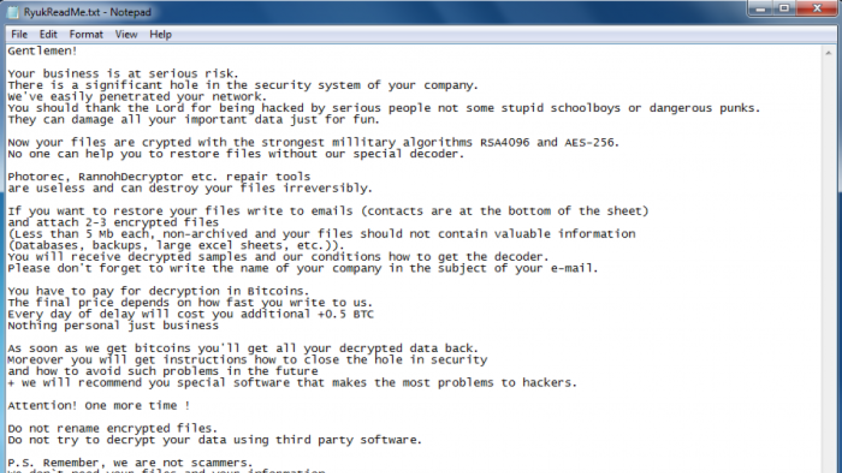842x473 pixels.
Task: Click the line 'Attention! One more time !'
Action: tap(98, 406)
